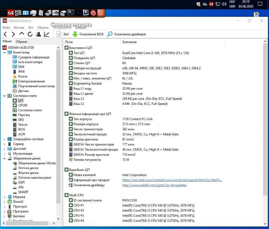Image resolution: width=269 pixels, height=229 pixels.
Task: Open the notification center icon
Action: (x=260, y=4)
